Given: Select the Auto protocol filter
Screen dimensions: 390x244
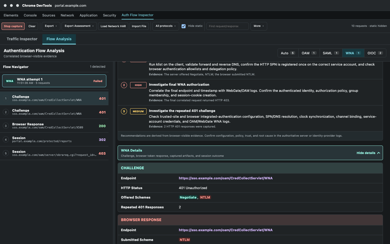Looking at the screenshot, I should [x=288, y=53].
